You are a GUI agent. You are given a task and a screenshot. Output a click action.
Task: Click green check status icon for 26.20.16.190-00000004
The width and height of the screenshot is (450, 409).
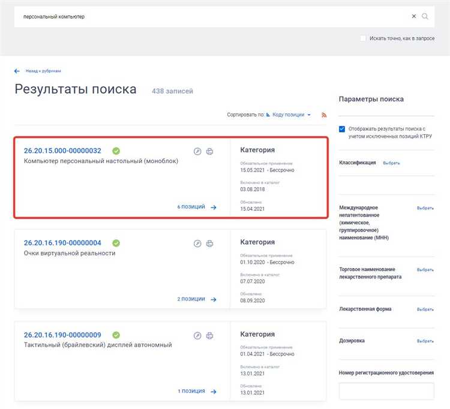coord(116,243)
